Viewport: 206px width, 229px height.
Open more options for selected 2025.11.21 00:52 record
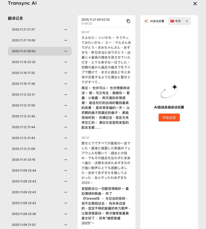click(66, 51)
